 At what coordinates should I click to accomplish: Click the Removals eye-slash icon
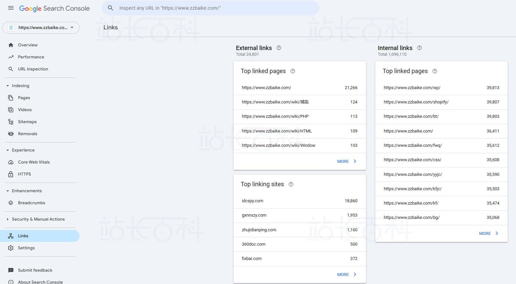(x=11, y=134)
